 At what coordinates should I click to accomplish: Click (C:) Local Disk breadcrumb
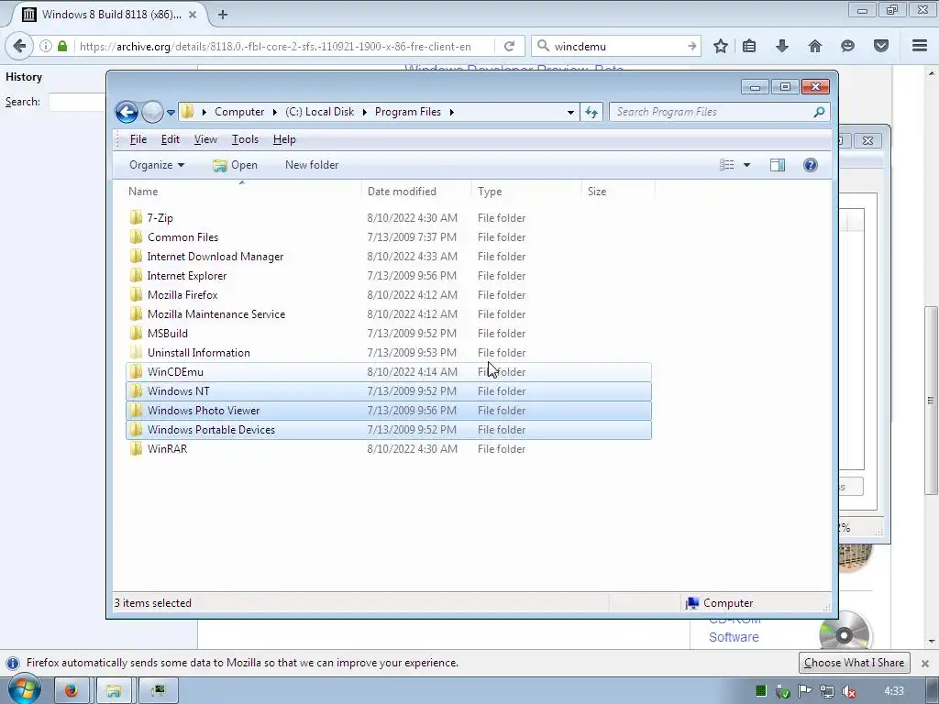tap(319, 112)
